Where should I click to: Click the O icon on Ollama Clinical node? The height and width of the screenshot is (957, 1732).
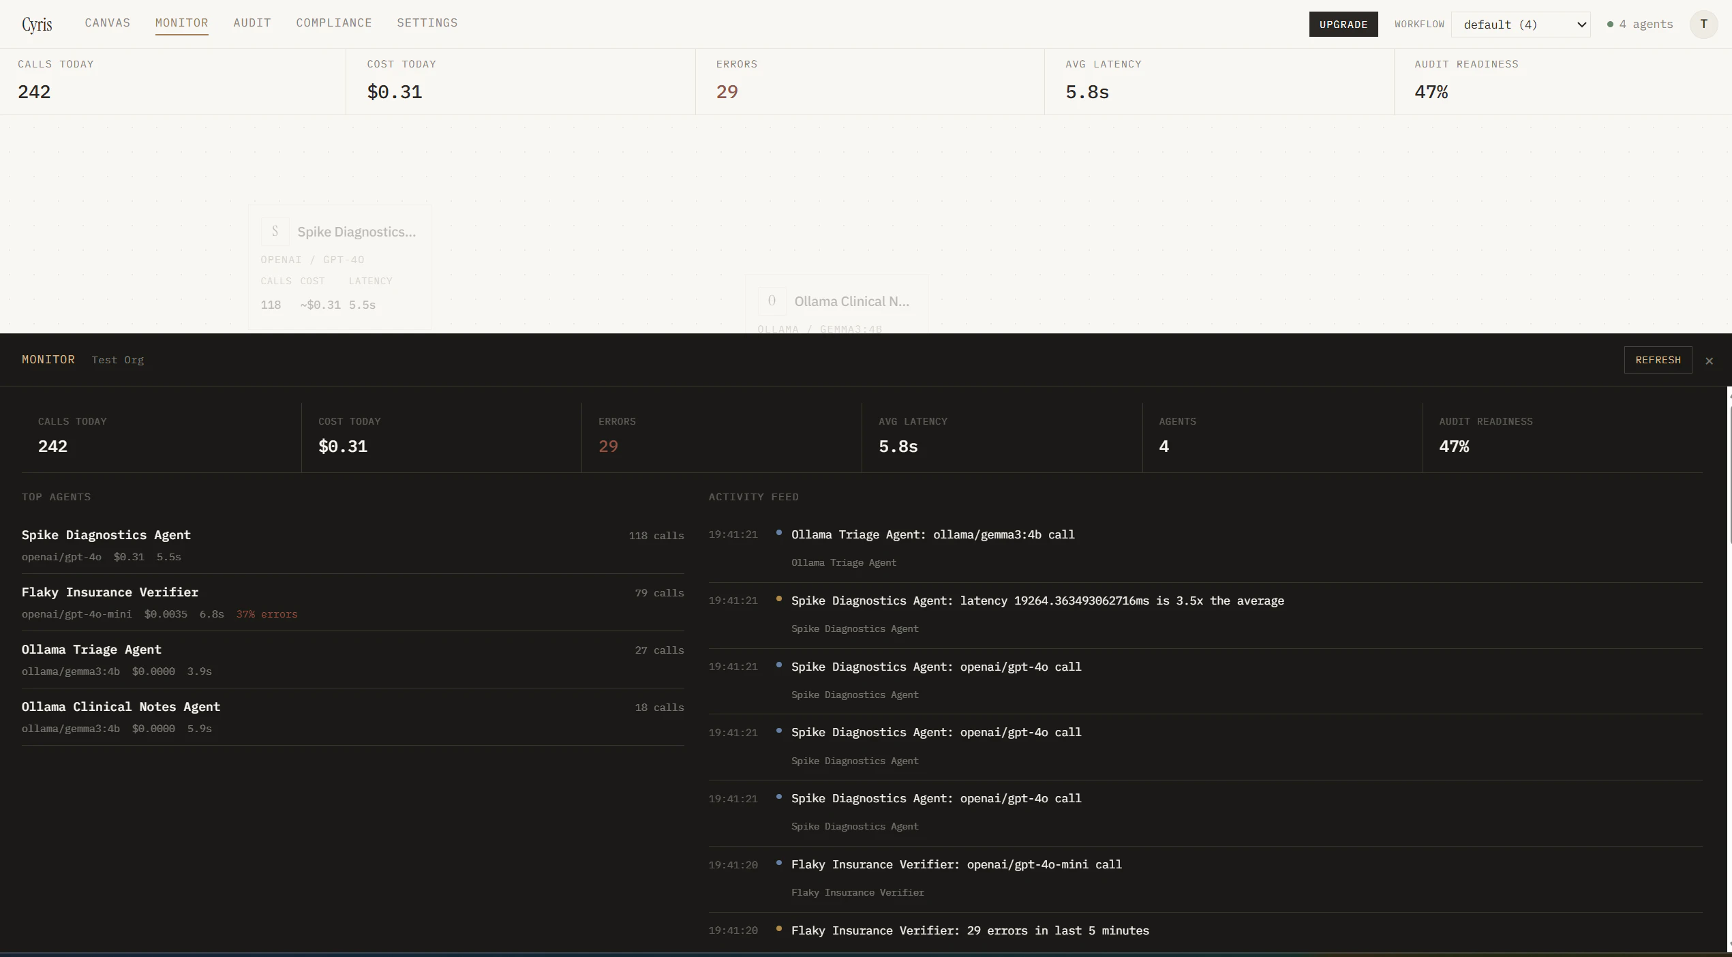772,300
